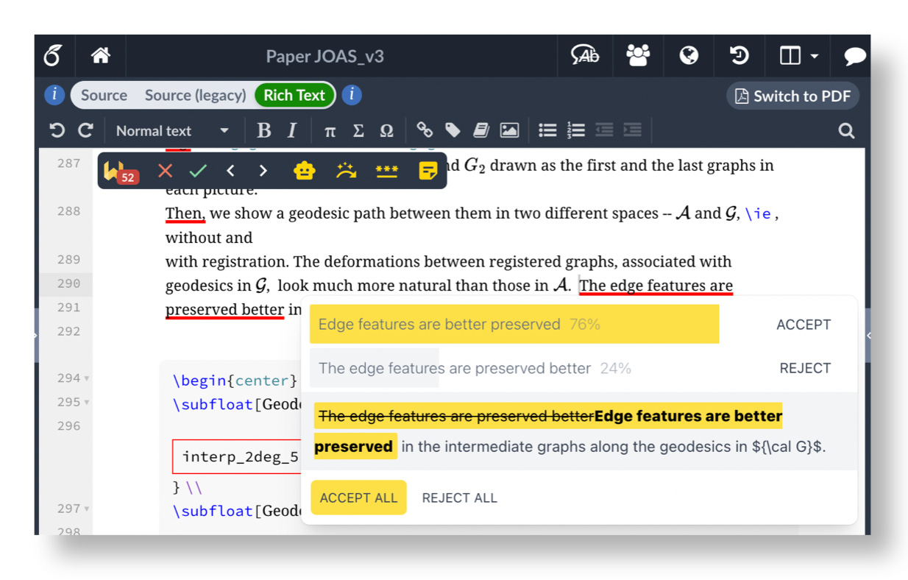Accept suggestion with the green checkmark

(x=197, y=170)
